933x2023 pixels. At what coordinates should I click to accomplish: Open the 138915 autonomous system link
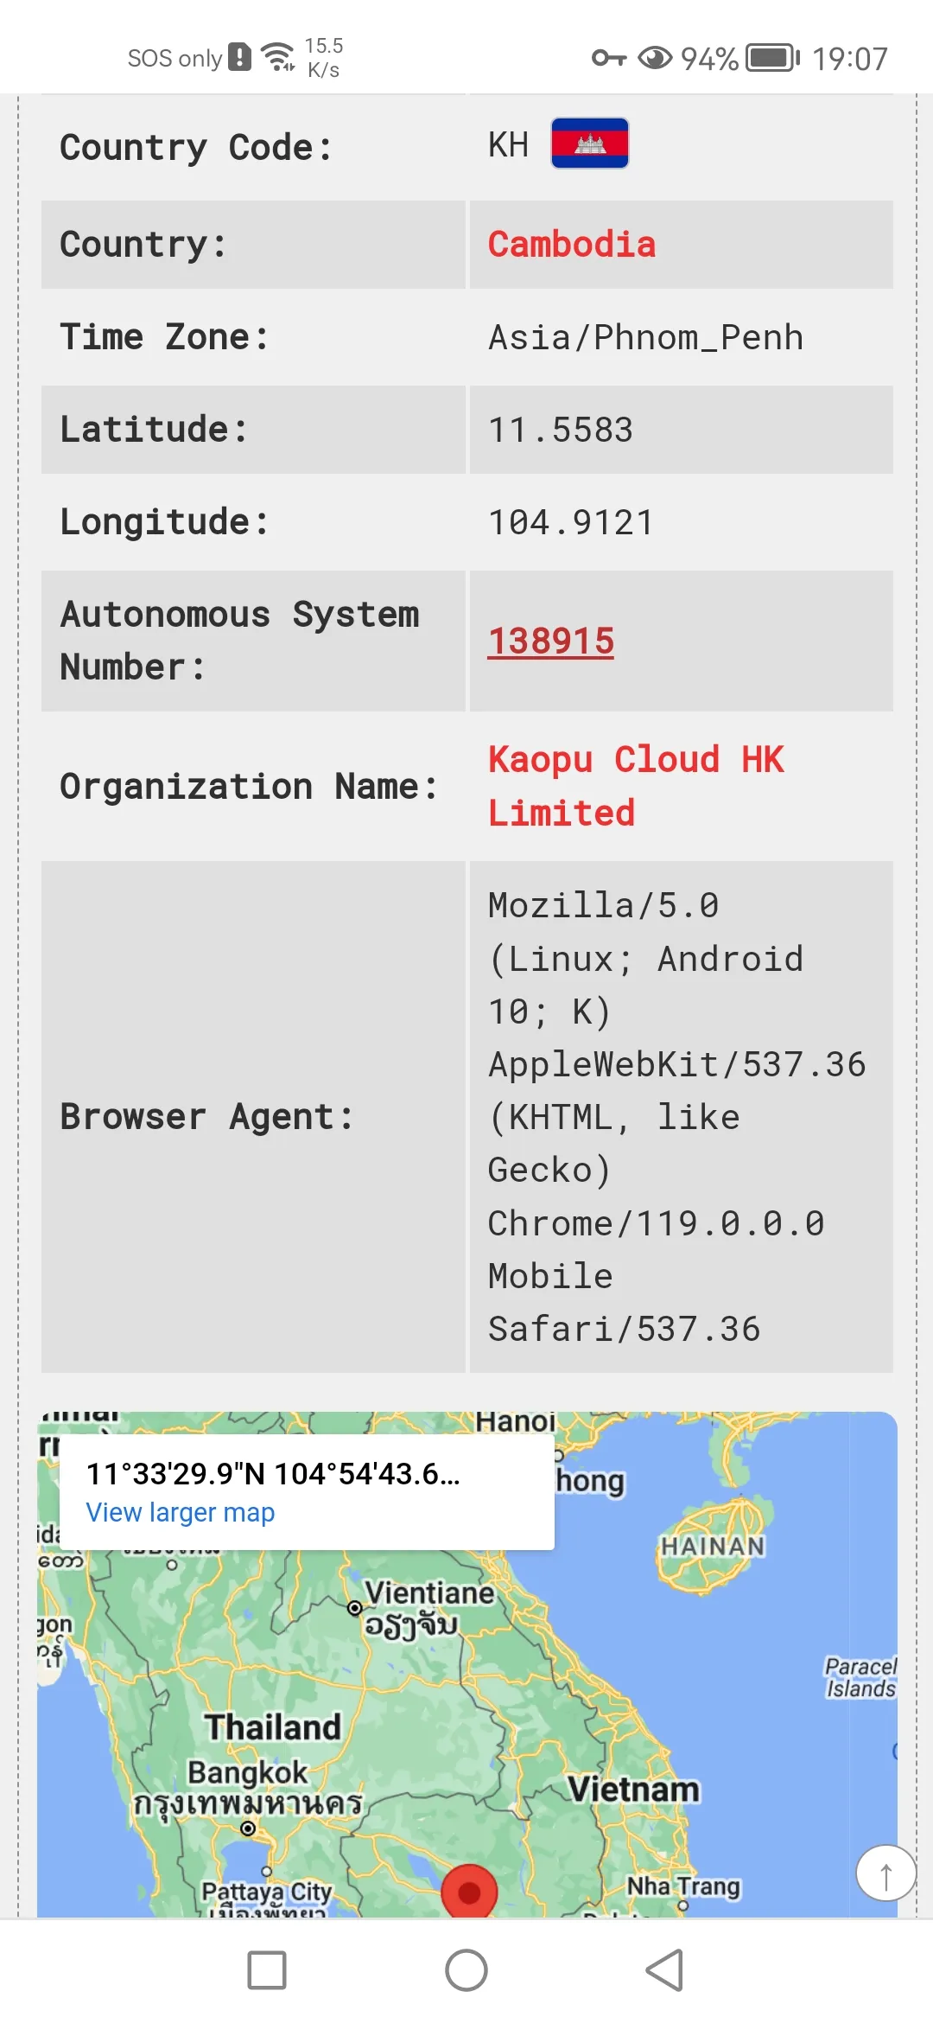551,641
